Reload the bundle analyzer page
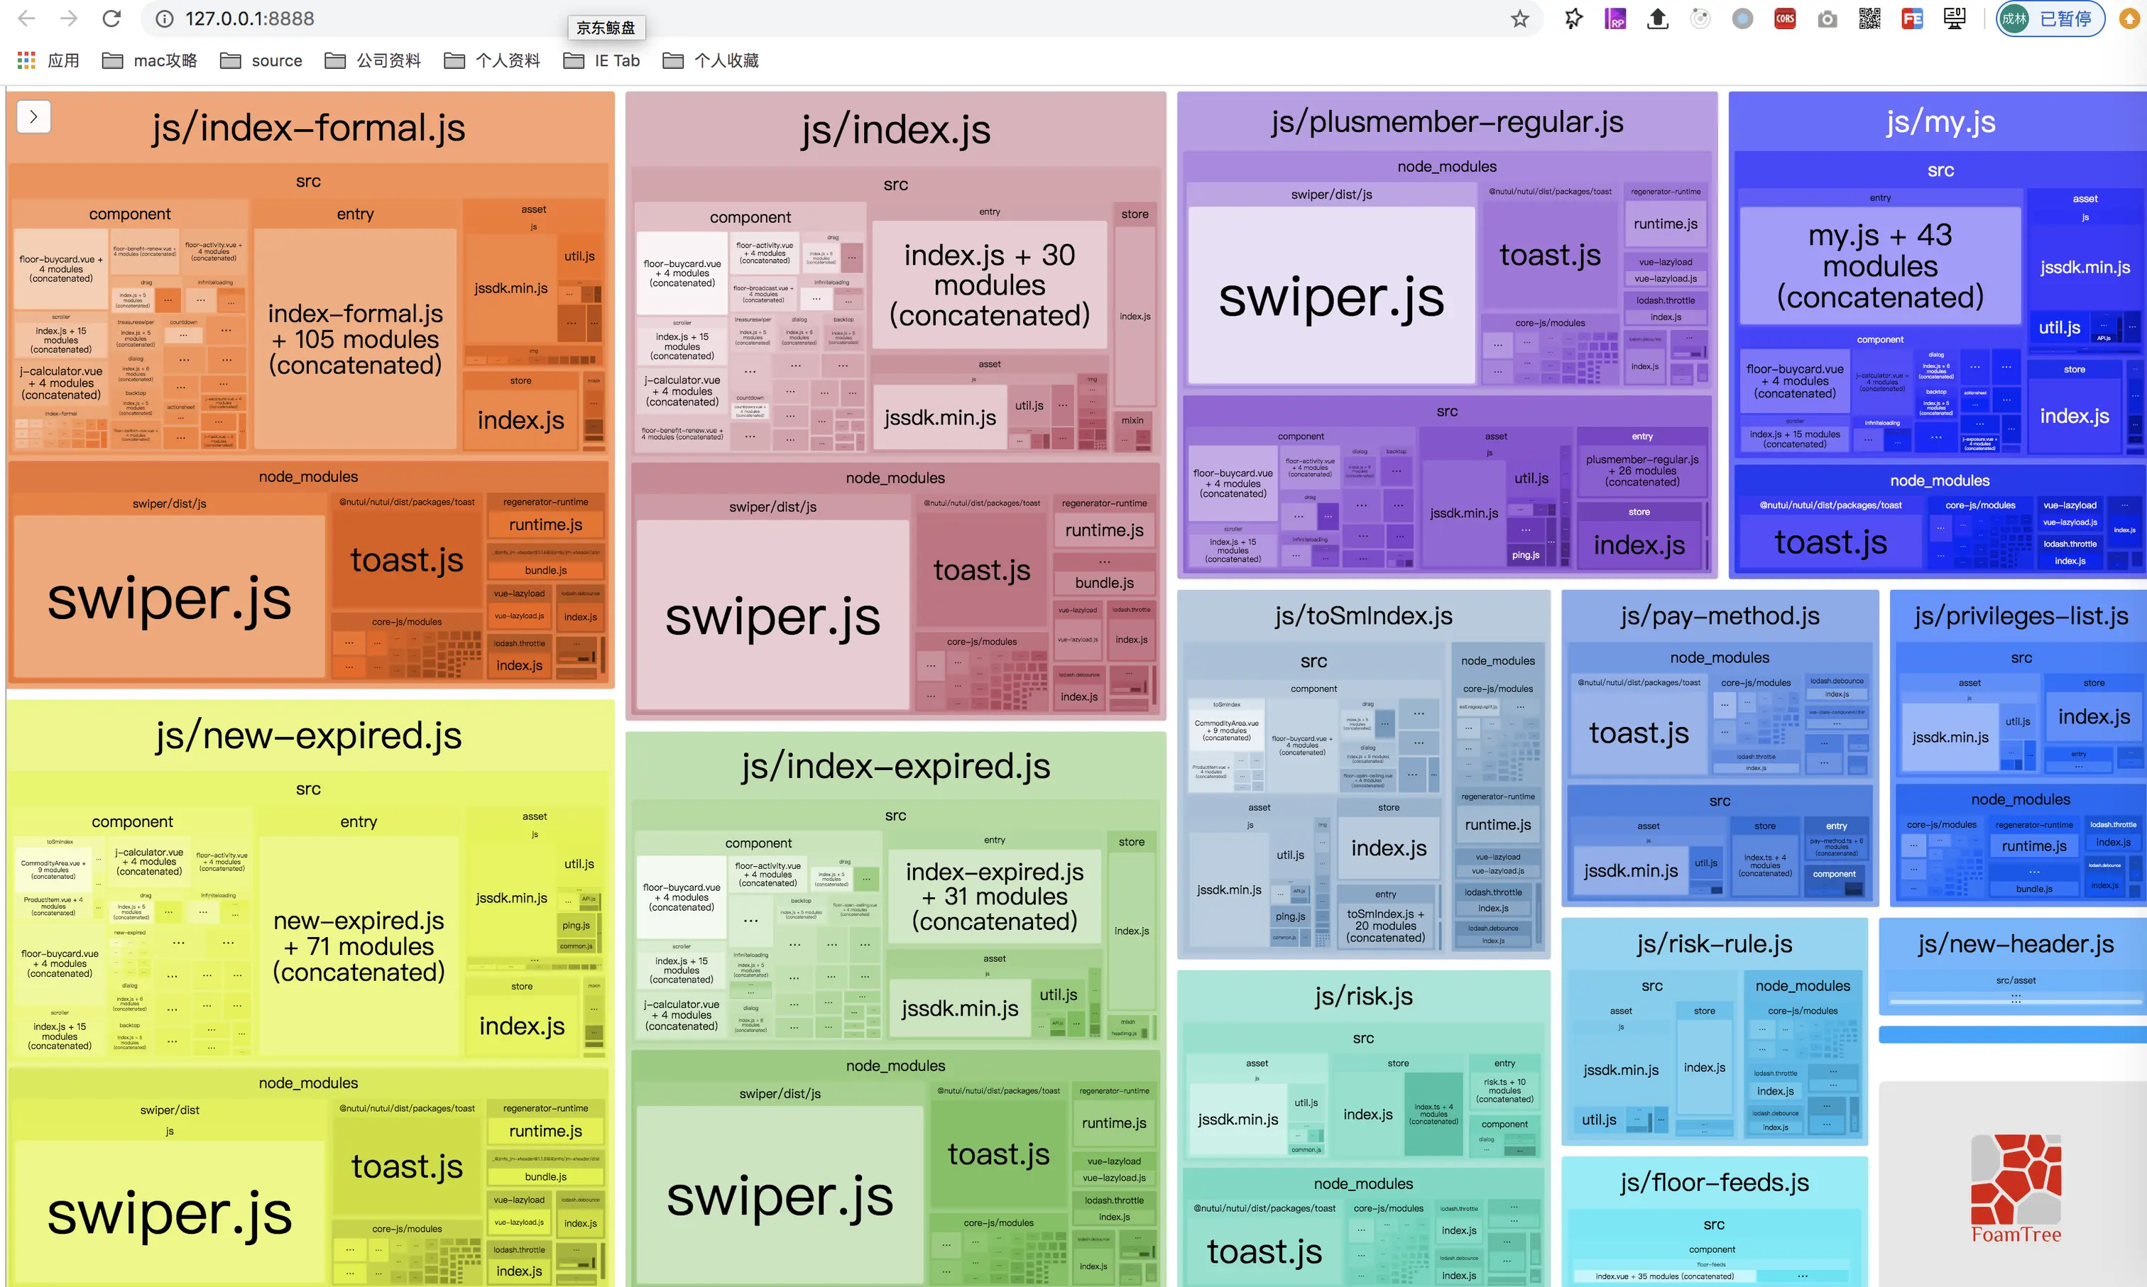This screenshot has width=2147, height=1287. 111,18
